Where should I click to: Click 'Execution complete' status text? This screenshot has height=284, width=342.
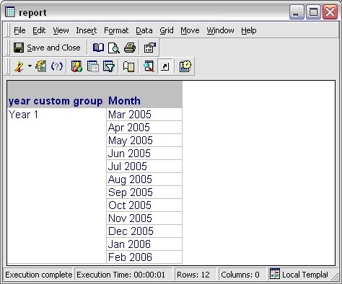tap(39, 275)
